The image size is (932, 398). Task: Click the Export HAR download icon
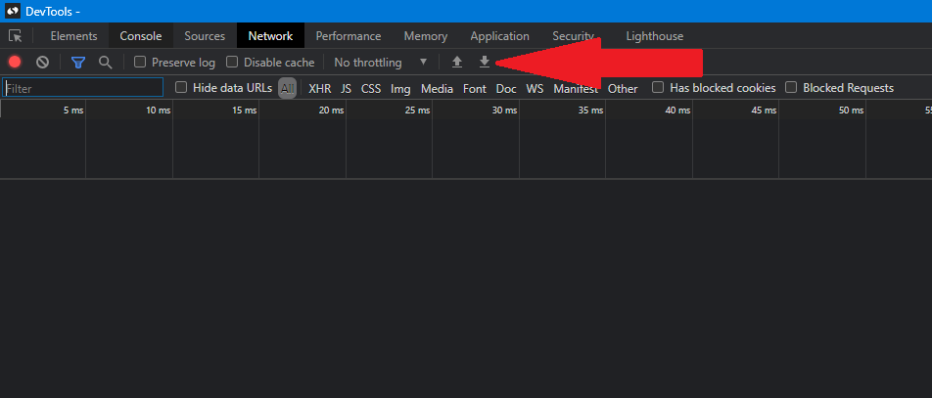click(x=484, y=63)
